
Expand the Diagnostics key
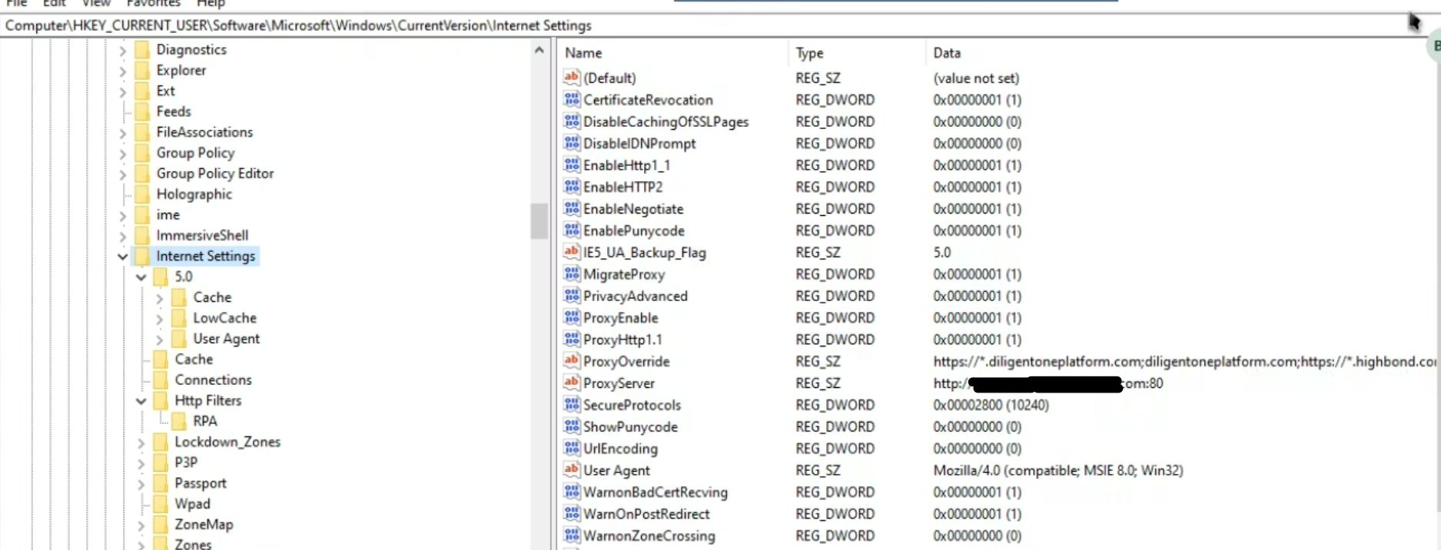123,51
